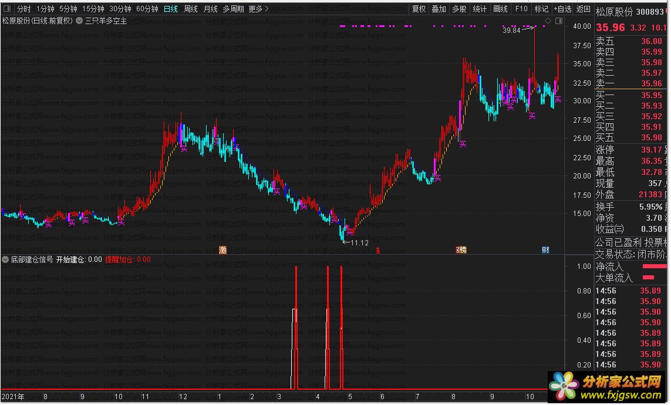Click the 标记 mark button

click(541, 9)
